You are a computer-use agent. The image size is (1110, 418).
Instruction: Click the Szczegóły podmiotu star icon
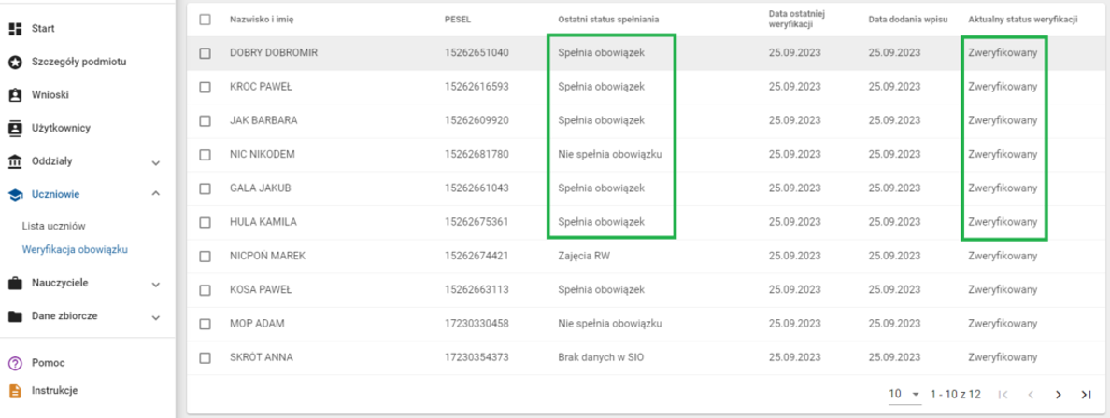coord(15,62)
